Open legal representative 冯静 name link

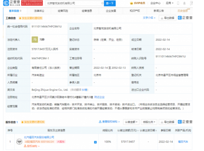42,39
